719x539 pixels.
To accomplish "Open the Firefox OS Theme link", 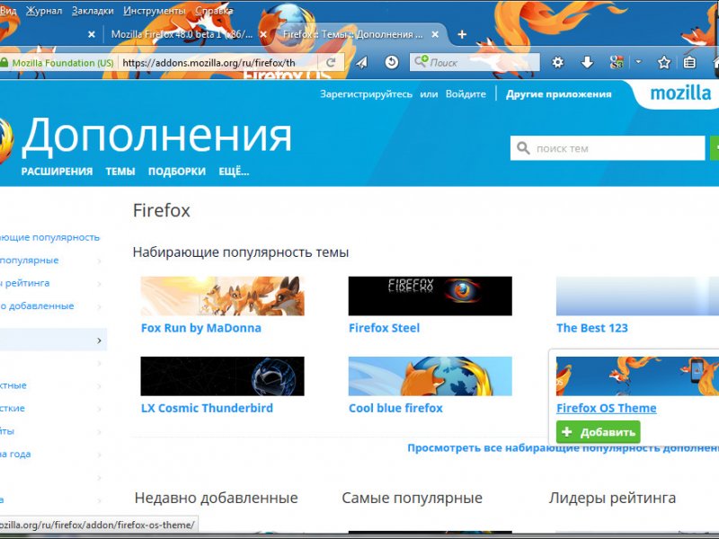I will pyautogui.click(x=606, y=409).
